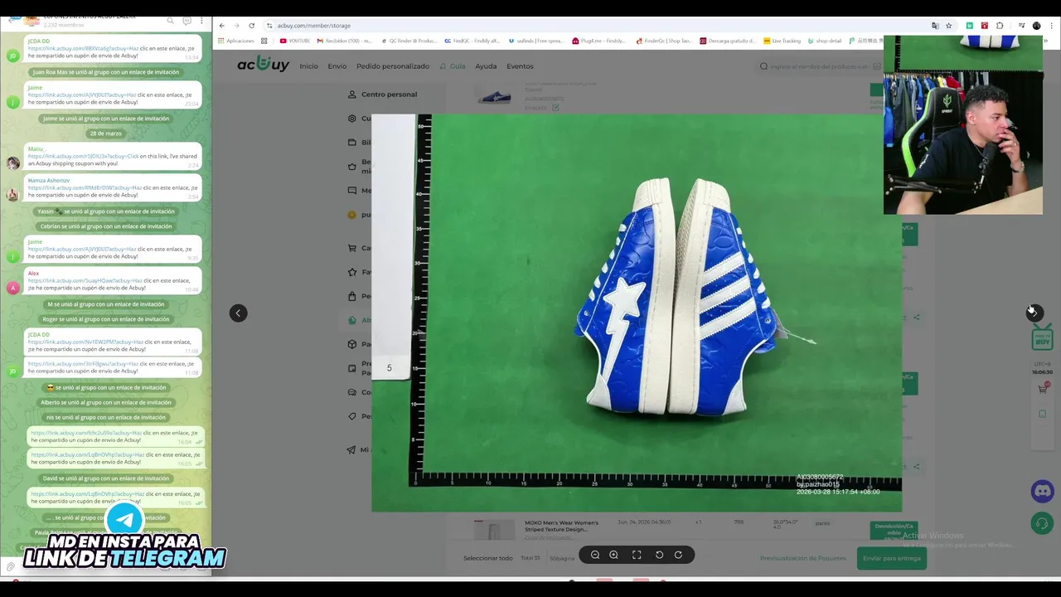Open the Telegram video chat icon
Viewport: 1061px width, 597px height.
[187, 21]
